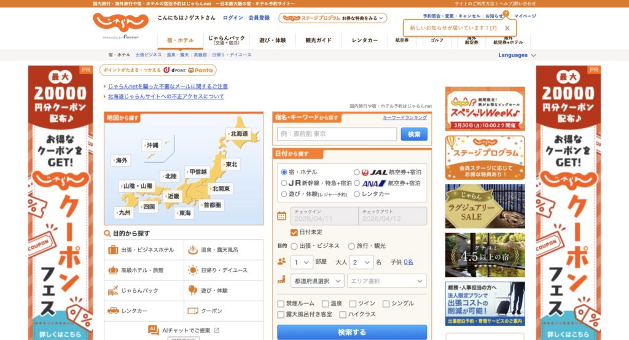Select 首都圏 region on the map
Viewport: 629px width, 340px height.
point(212,205)
